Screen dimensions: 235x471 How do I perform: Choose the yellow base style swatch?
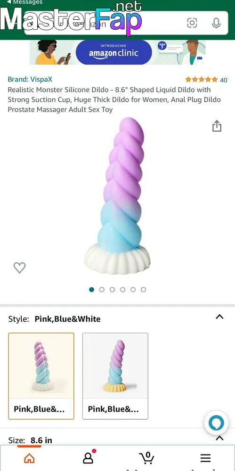pyautogui.click(x=115, y=376)
